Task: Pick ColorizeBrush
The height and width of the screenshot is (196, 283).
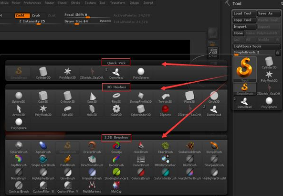Action: point(141,174)
